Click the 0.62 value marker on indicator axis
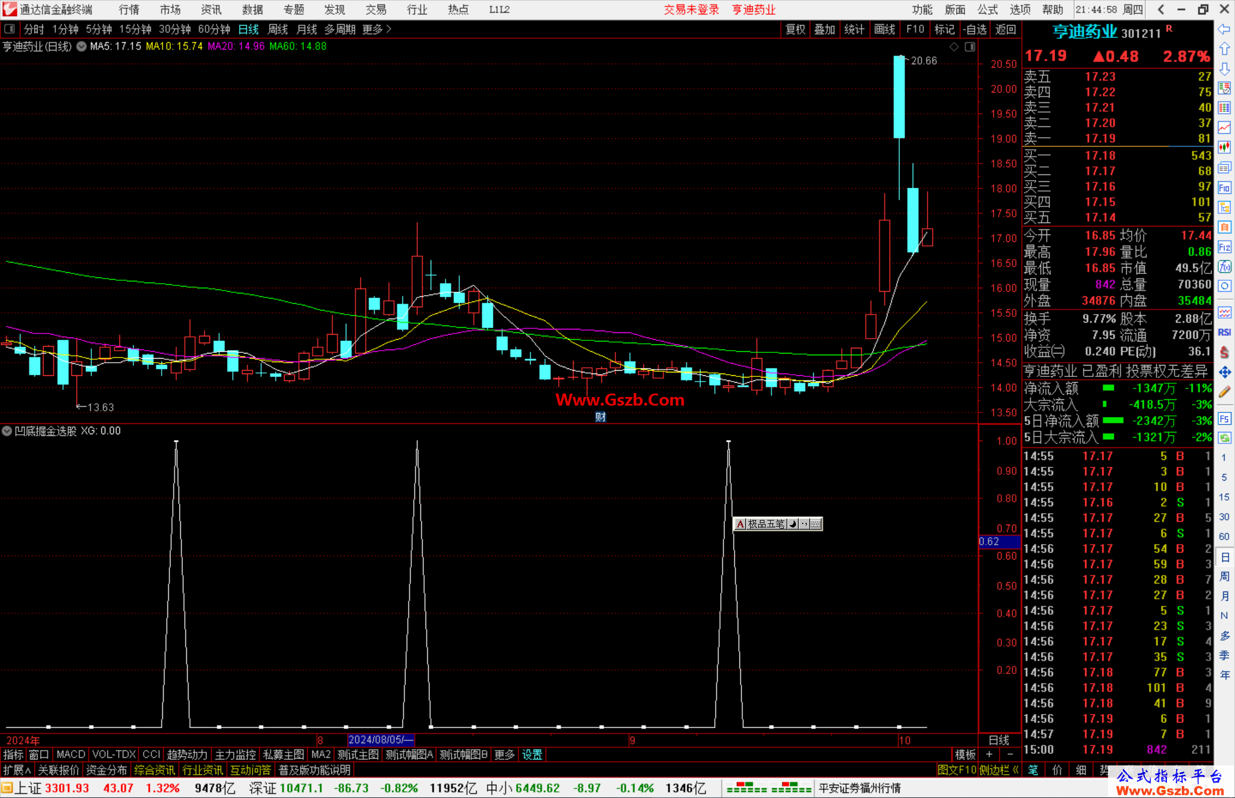1235x798 pixels. pyautogui.click(x=999, y=541)
